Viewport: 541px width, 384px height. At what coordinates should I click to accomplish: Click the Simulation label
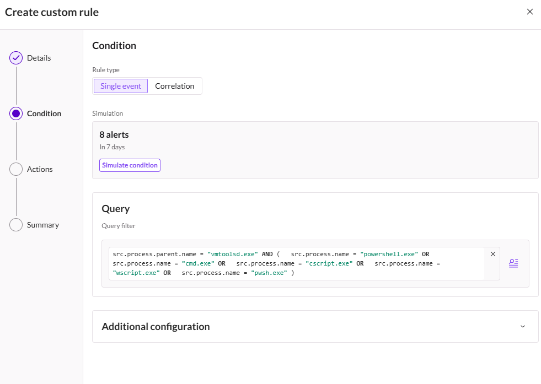coord(108,113)
